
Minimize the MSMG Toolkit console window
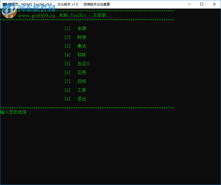pos(189,4)
